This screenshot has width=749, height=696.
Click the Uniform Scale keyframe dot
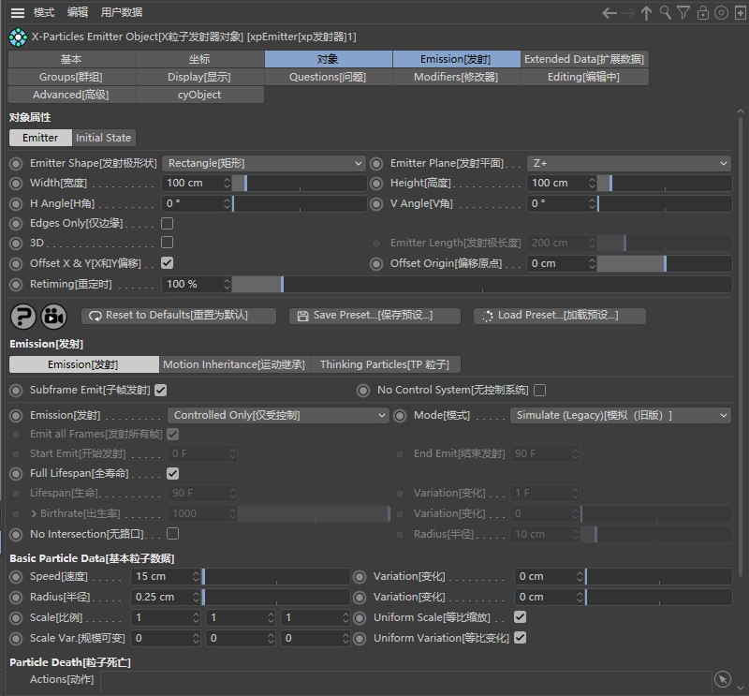360,618
